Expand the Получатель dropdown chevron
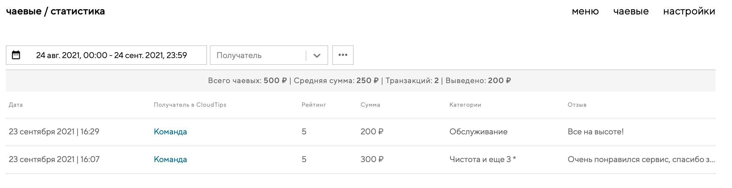 (317, 55)
